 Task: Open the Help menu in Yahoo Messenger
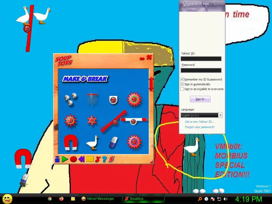(202, 9)
